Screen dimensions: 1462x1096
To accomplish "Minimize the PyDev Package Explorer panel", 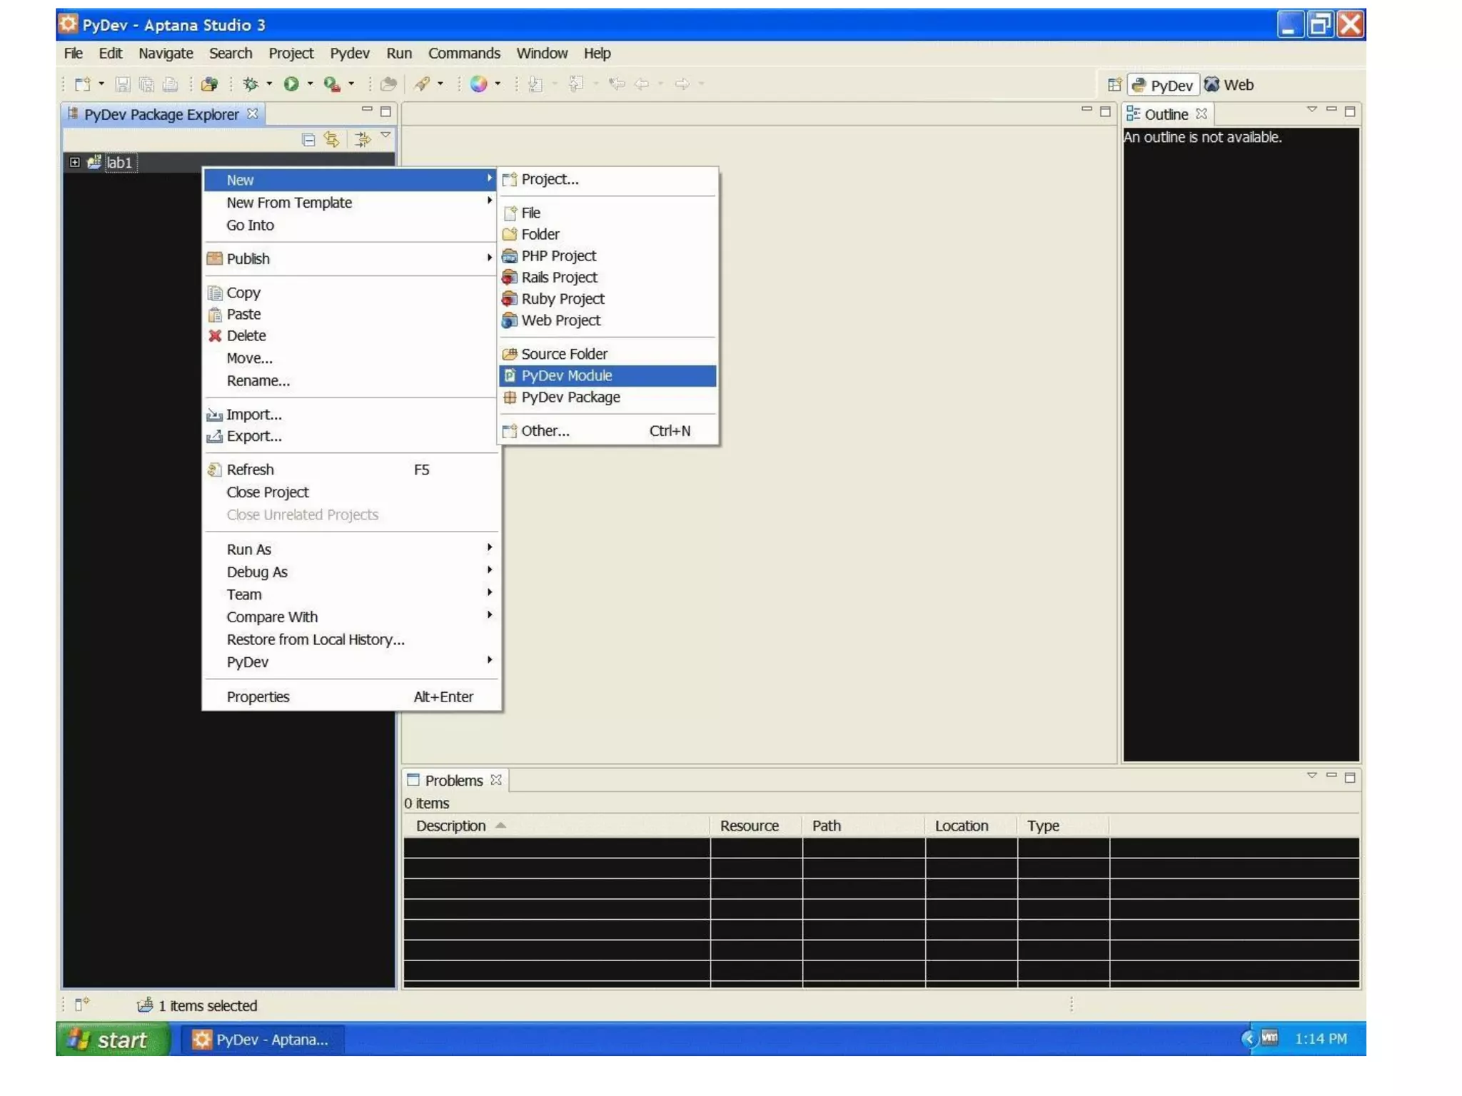I will click(x=367, y=110).
